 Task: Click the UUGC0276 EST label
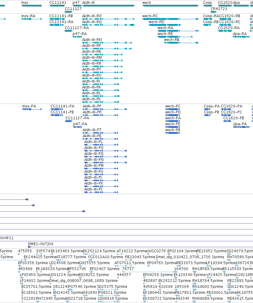156,251
